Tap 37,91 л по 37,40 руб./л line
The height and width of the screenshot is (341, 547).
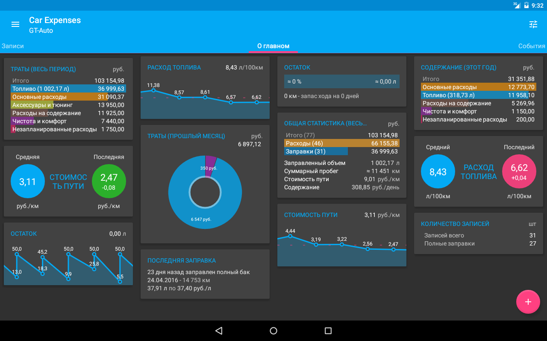(x=179, y=288)
